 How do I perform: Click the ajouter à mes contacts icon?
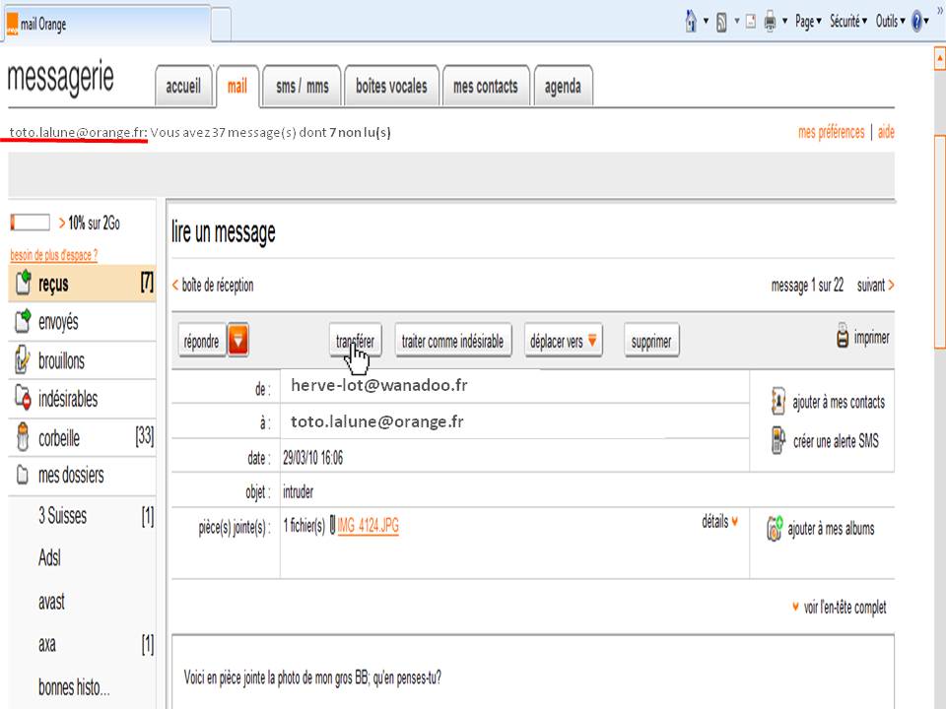coord(778,401)
